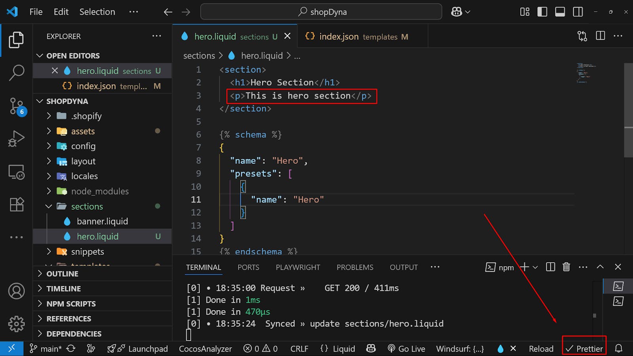Open the Customize Layout icon
Viewport: 633px width, 356px height.
click(x=525, y=12)
